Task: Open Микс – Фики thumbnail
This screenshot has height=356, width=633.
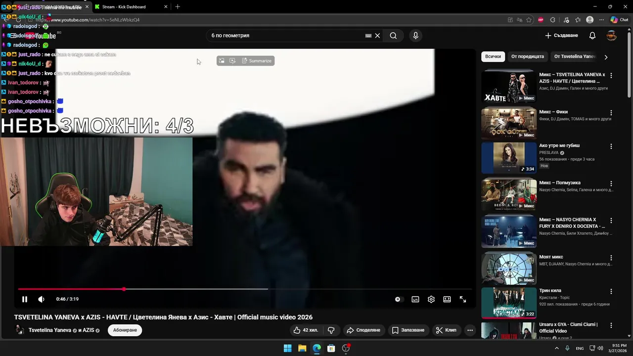Action: [509, 123]
